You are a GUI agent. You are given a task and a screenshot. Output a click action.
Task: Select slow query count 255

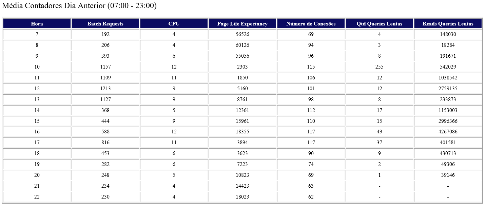380,67
